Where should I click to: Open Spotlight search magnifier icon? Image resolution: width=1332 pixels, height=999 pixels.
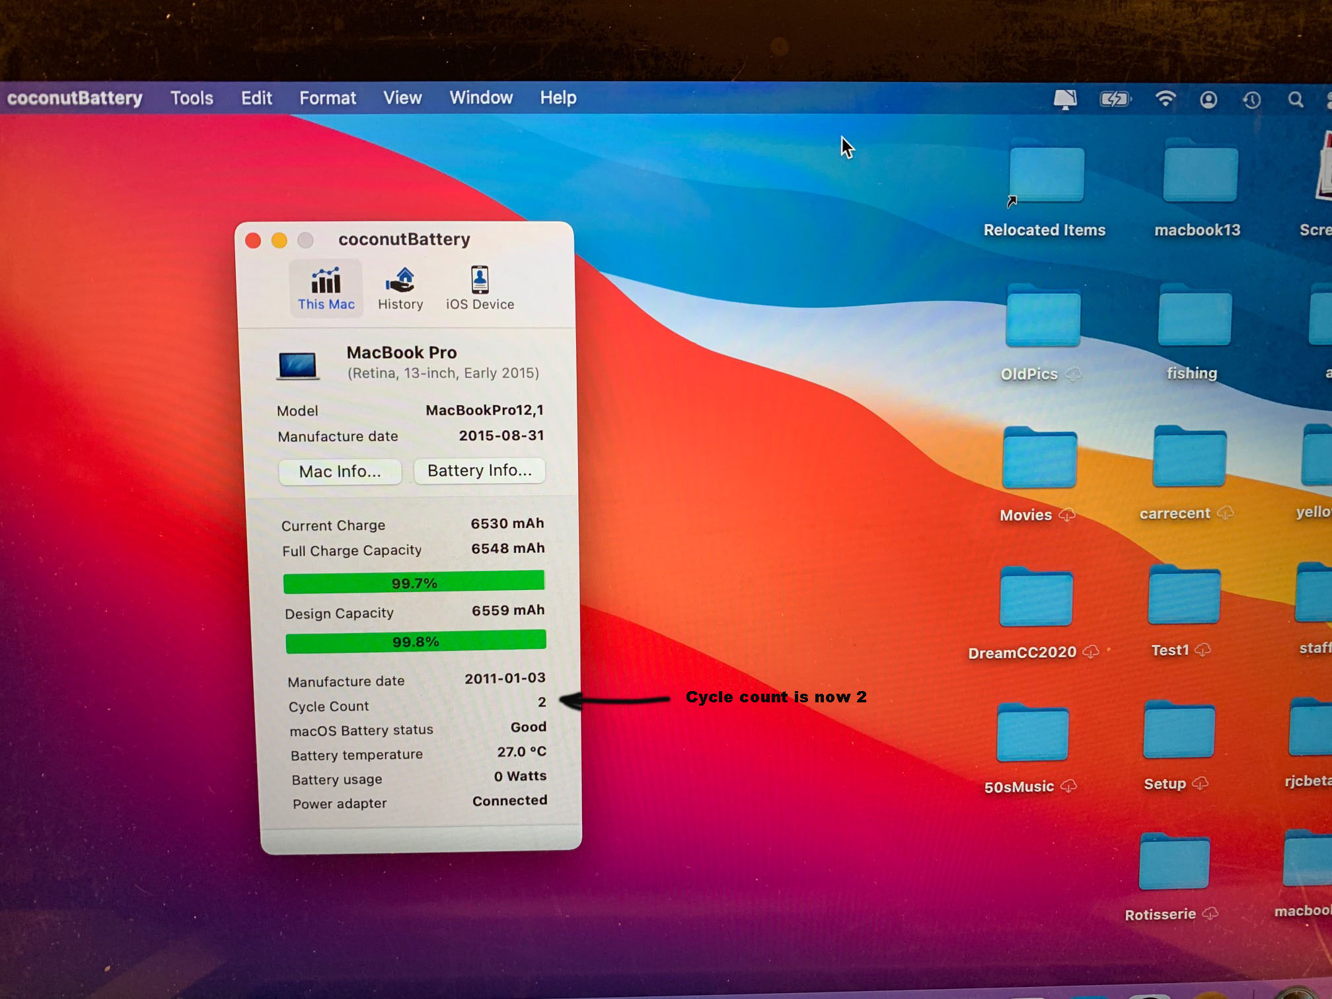pos(1295,100)
